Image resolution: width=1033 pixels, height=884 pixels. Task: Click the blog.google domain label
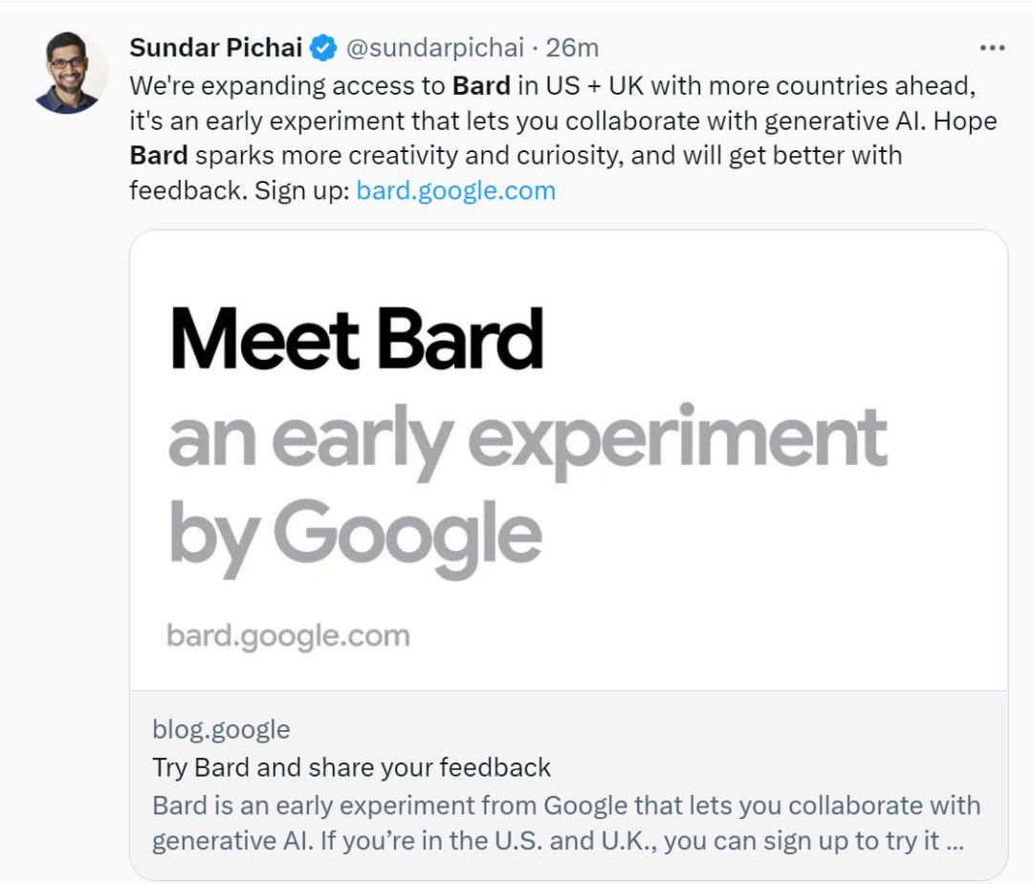click(221, 730)
